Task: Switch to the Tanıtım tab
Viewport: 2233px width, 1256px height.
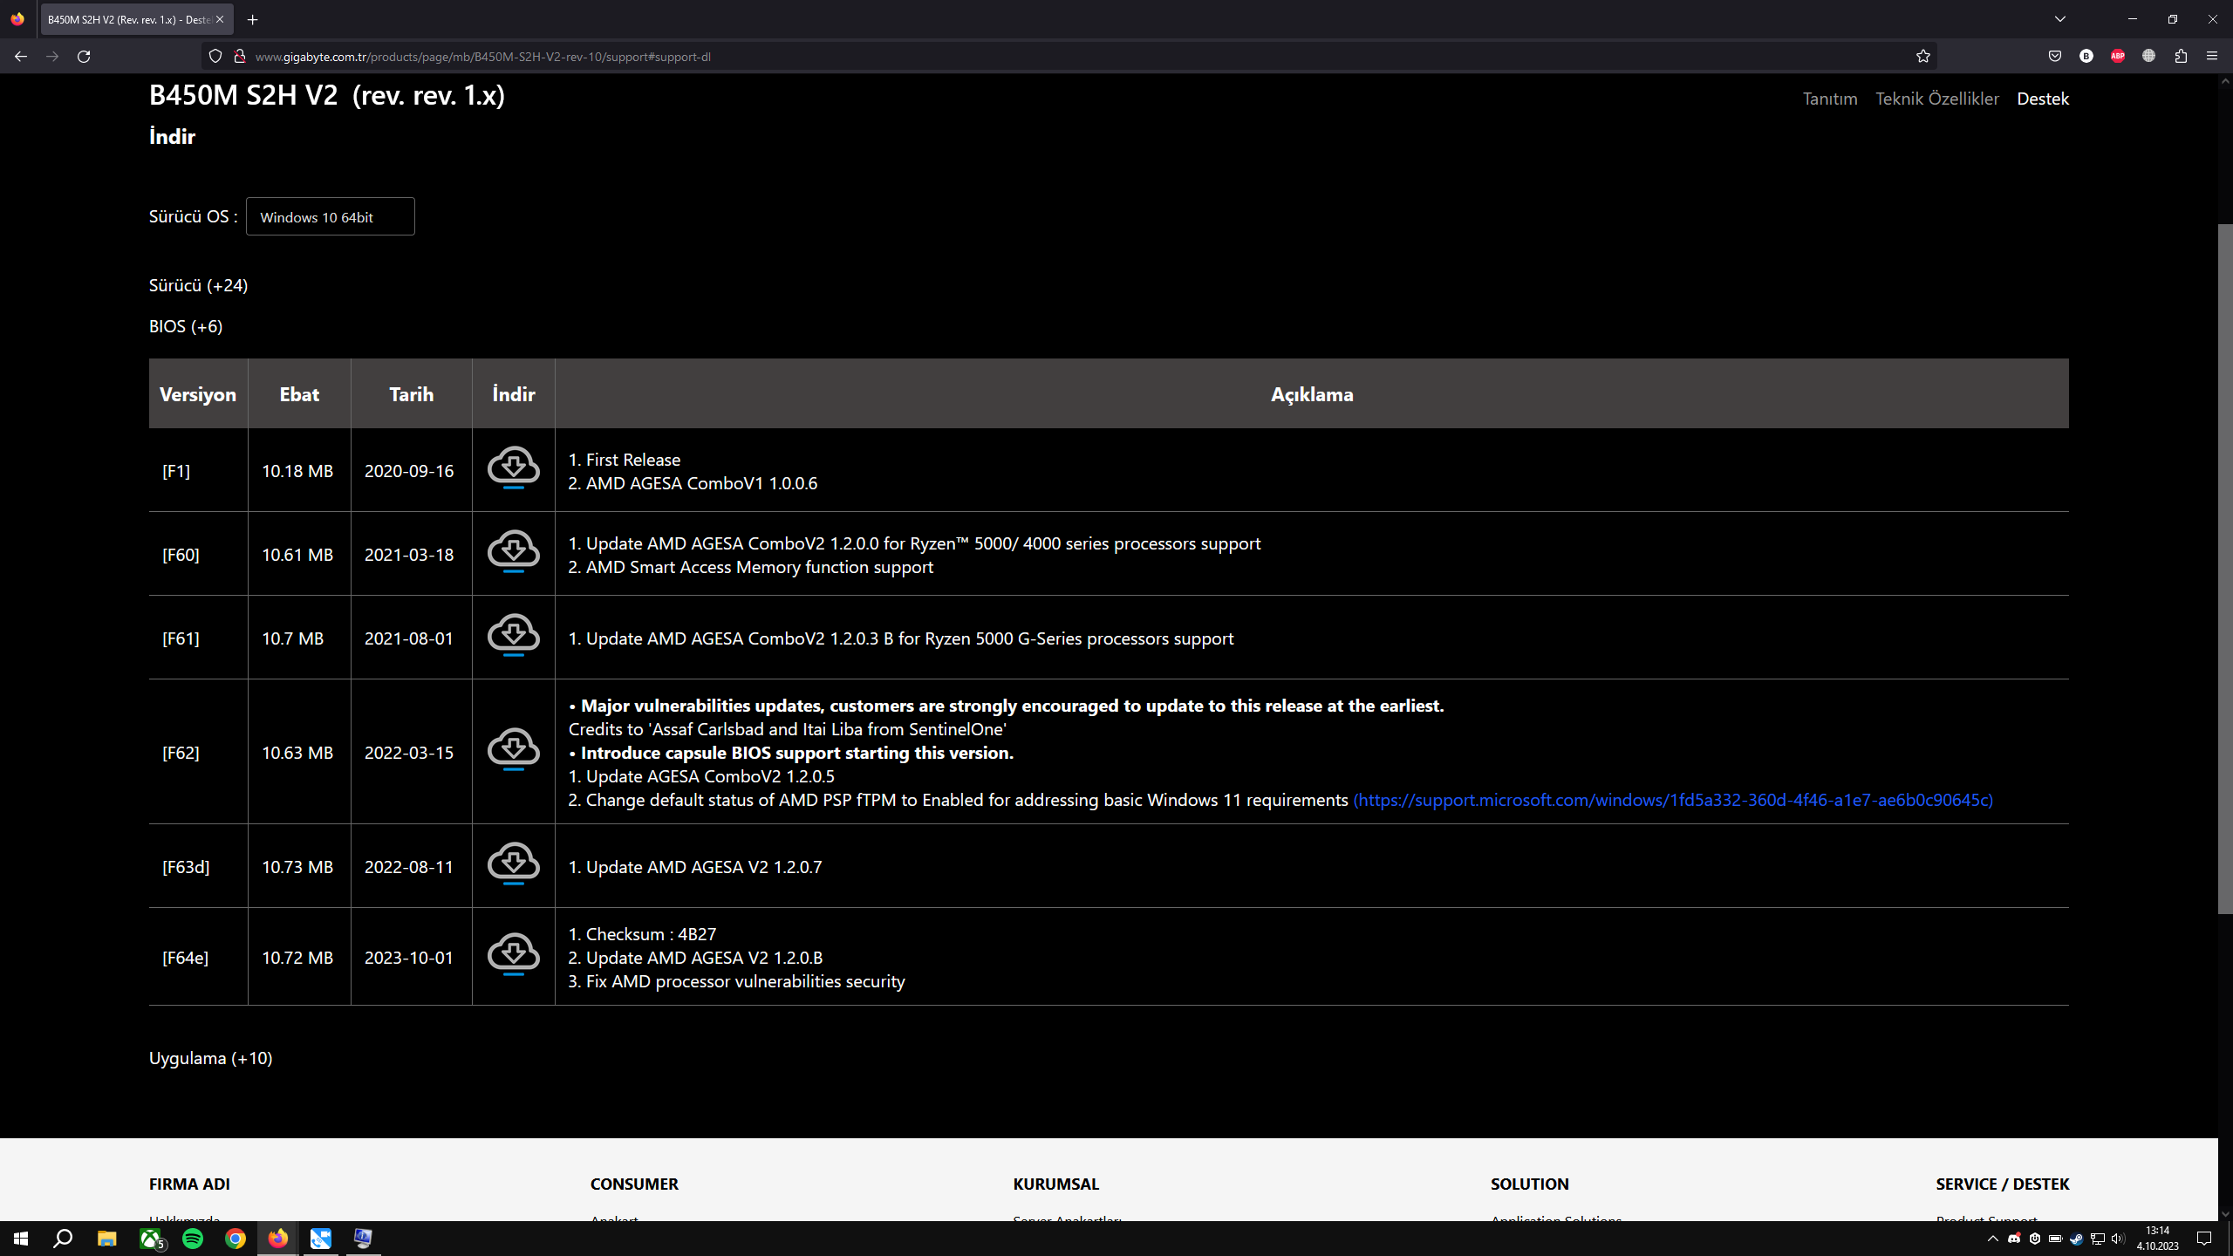Action: coord(1829,99)
